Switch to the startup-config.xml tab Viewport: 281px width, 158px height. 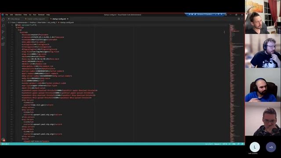[x=59, y=19]
